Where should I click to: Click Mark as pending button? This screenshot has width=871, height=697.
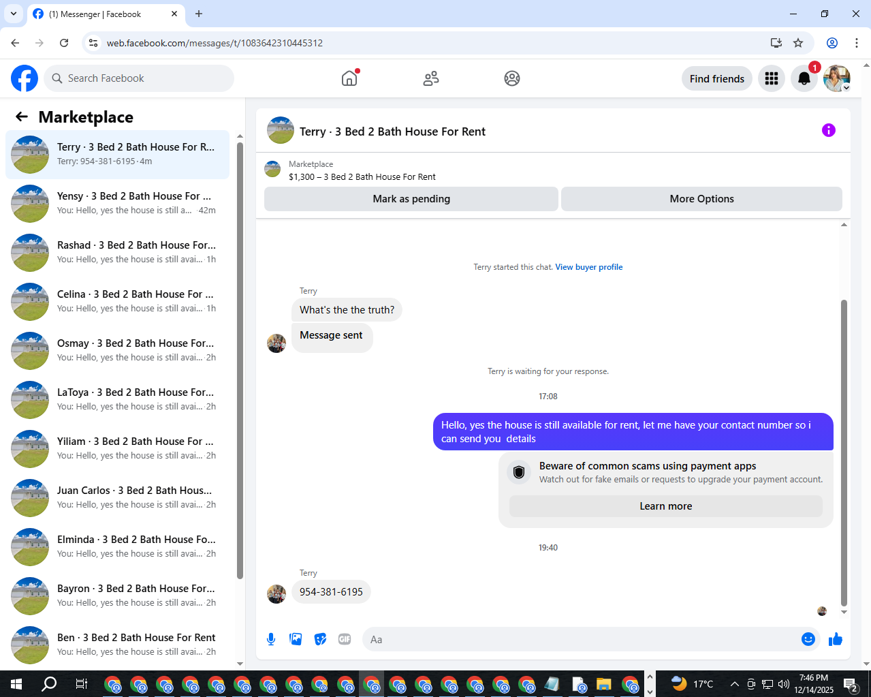[x=411, y=199]
